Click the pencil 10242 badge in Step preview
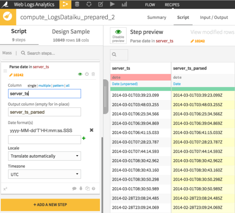The height and width of the screenshot is (213, 235). (197, 41)
